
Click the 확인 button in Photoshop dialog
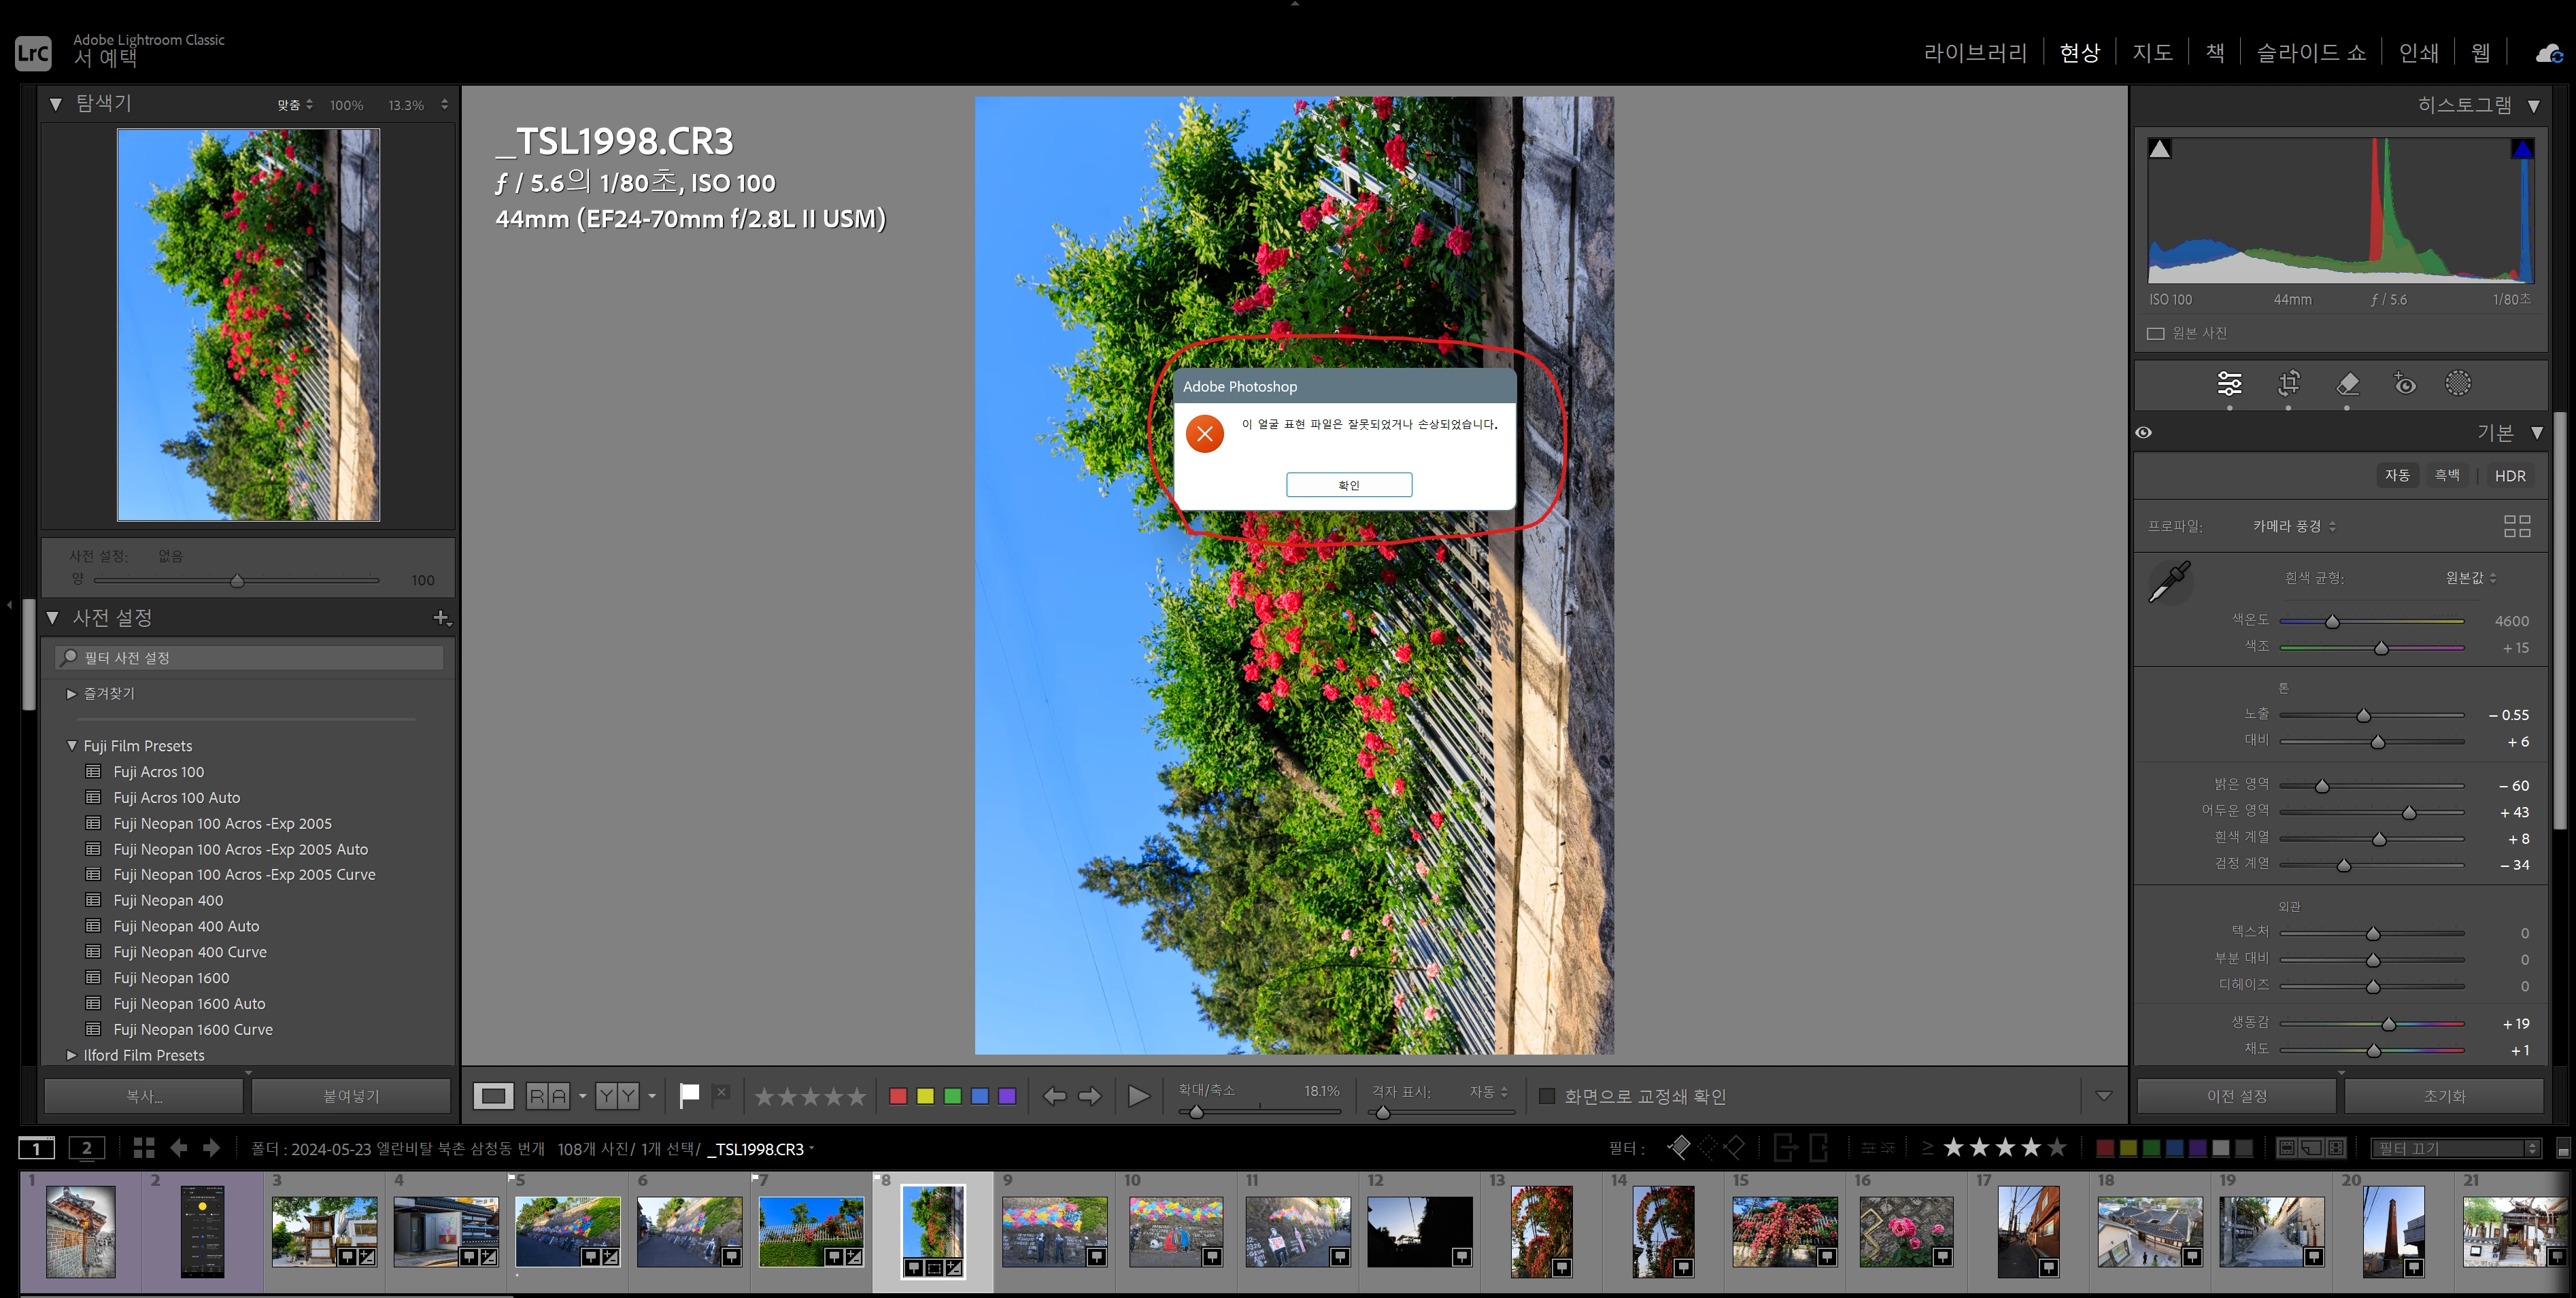coord(1348,485)
